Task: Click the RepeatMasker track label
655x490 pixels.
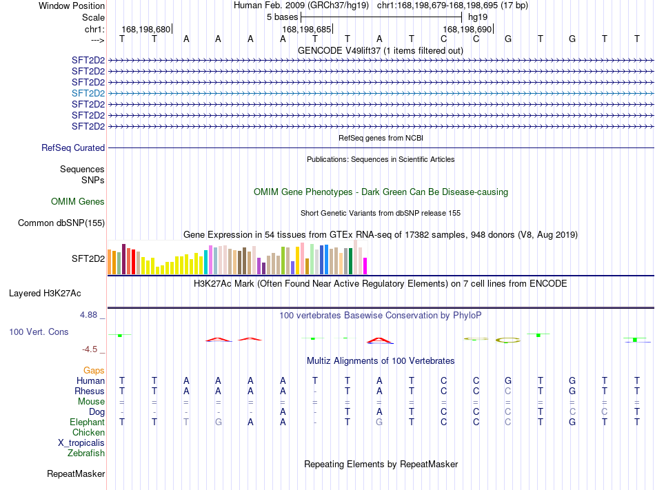Action: [x=76, y=473]
